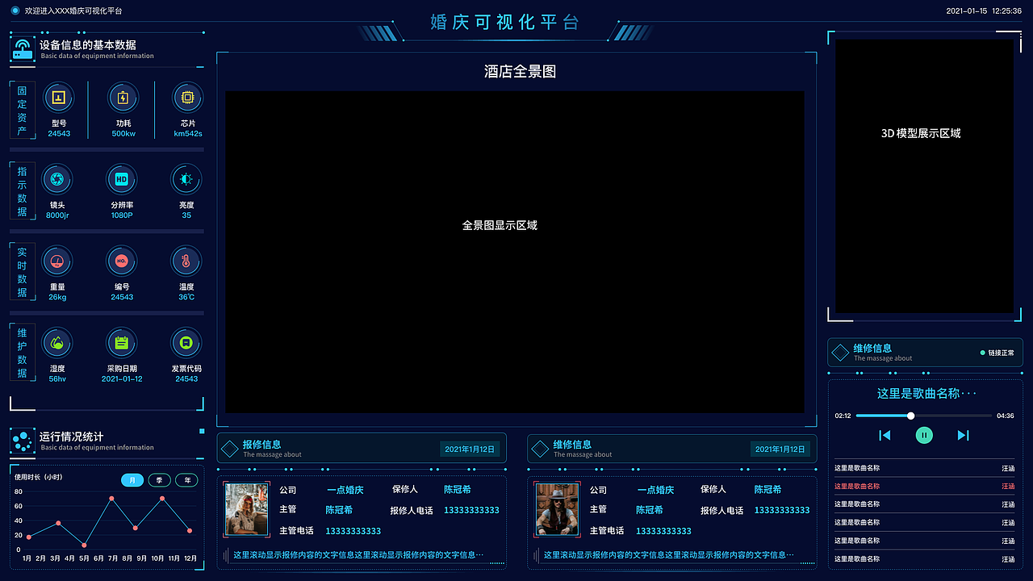This screenshot has width=1033, height=581.
Task: Click the 汪涵 link on the highlighted song
Action: pos(1007,486)
